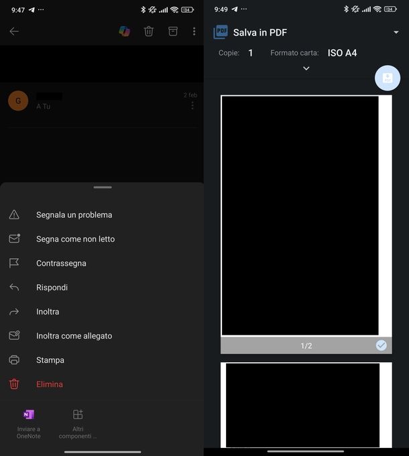Click the forward as attachment envelope icon
This screenshot has width=409, height=456.
[x=14, y=335]
